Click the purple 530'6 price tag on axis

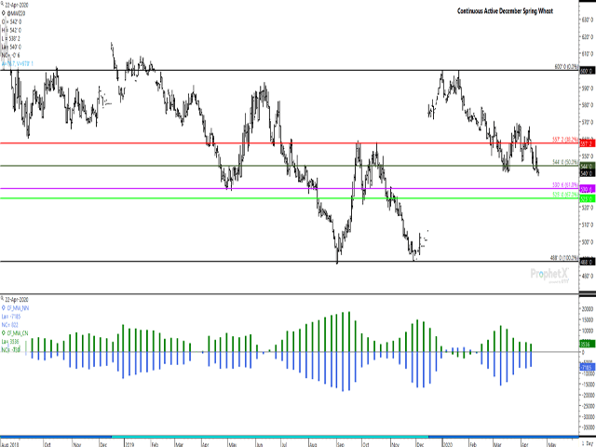(587, 189)
